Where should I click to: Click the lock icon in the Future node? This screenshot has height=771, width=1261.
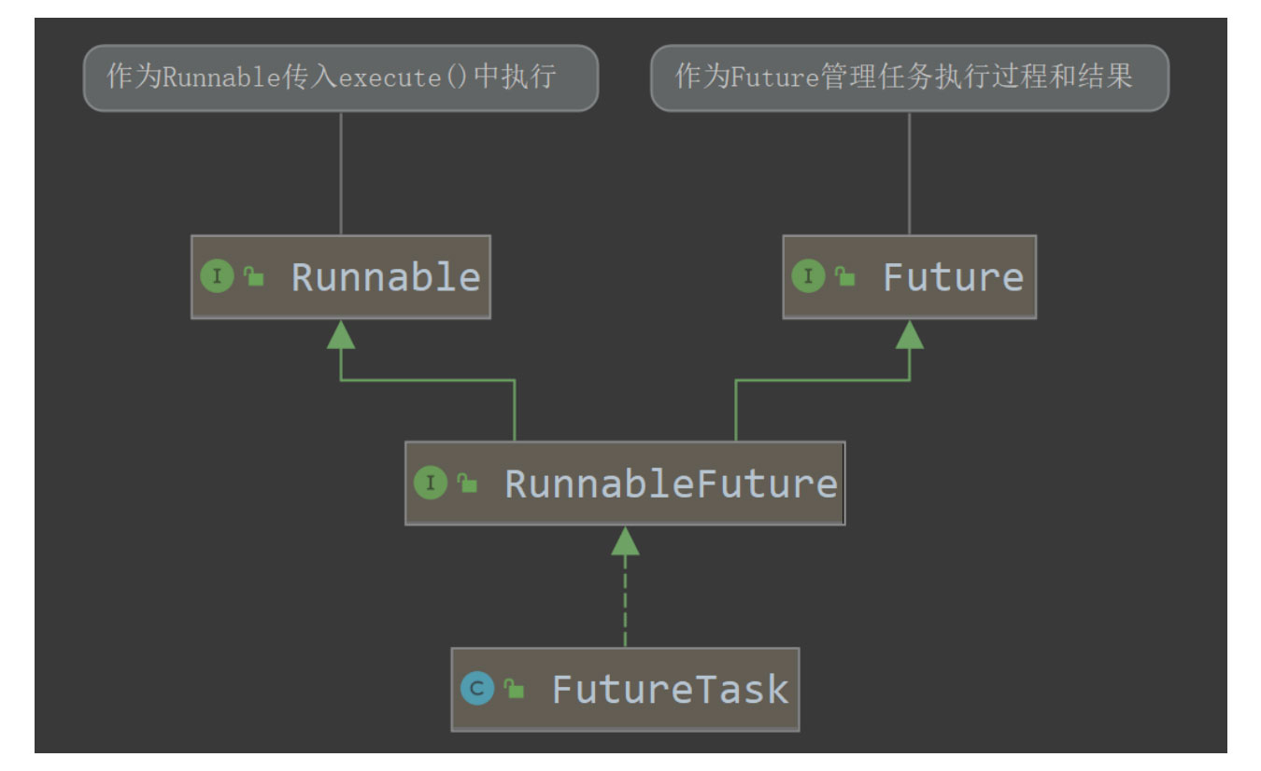(x=845, y=276)
